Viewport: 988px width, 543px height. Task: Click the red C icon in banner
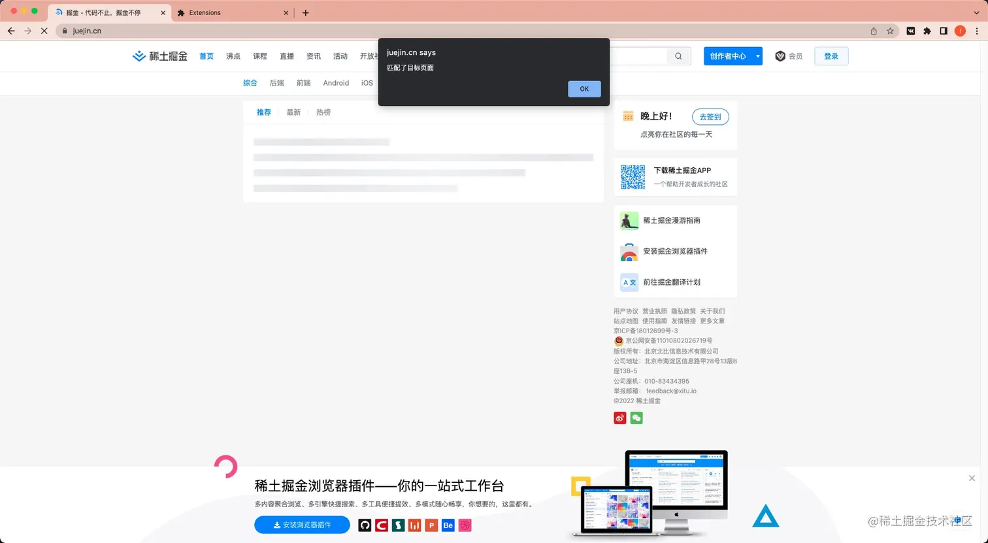382,525
